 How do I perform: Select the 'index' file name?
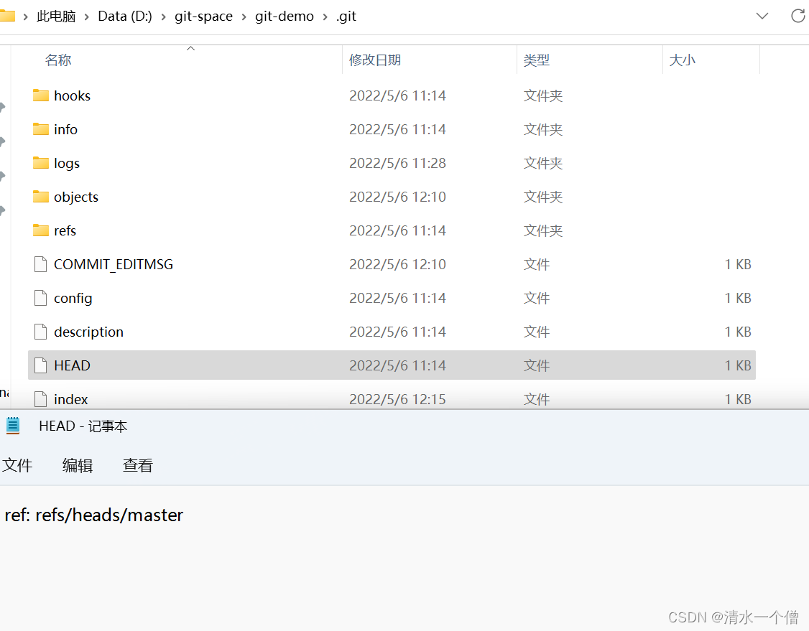(70, 399)
